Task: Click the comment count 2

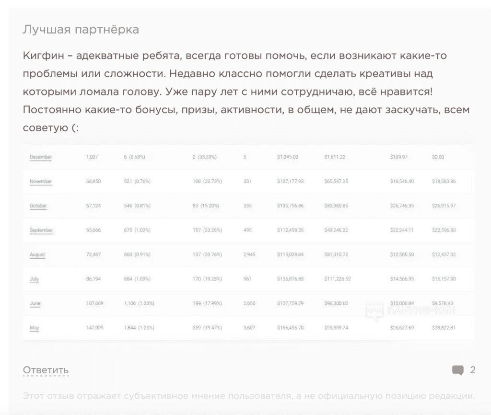Action: (473, 370)
